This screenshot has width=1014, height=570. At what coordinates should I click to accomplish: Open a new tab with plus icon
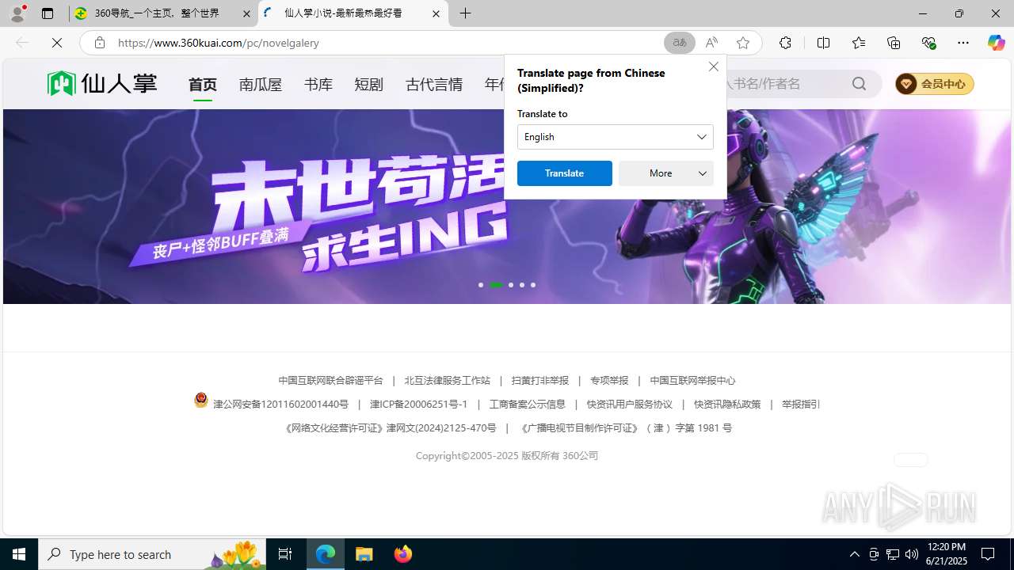(x=465, y=13)
